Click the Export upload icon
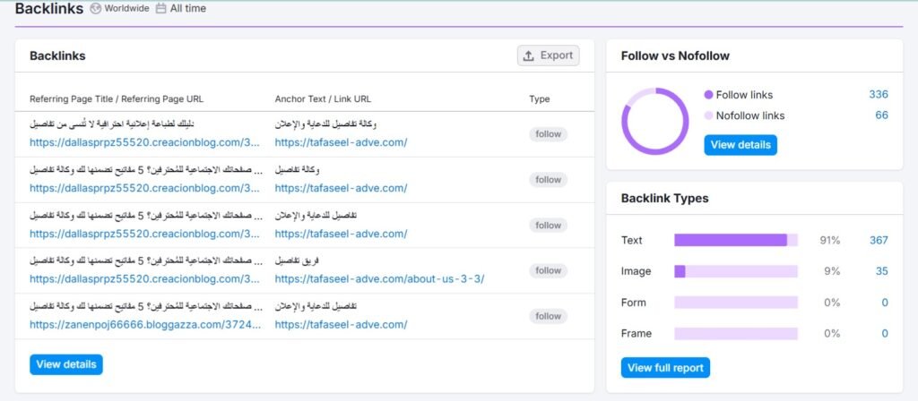The width and height of the screenshot is (918, 401). click(529, 55)
